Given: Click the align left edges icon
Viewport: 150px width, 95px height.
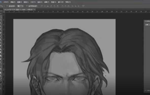Looking at the screenshot, I should tap(52, 6).
